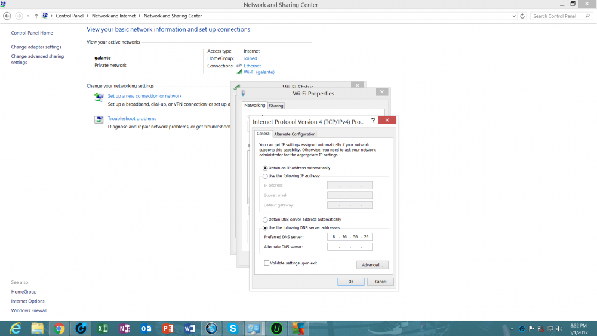Click the Troubleshoot problems link
This screenshot has height=336, width=597.
[x=132, y=119]
